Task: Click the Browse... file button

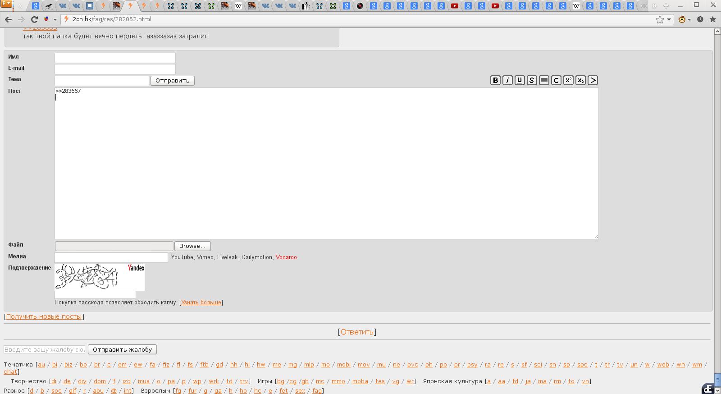Action: coord(192,246)
